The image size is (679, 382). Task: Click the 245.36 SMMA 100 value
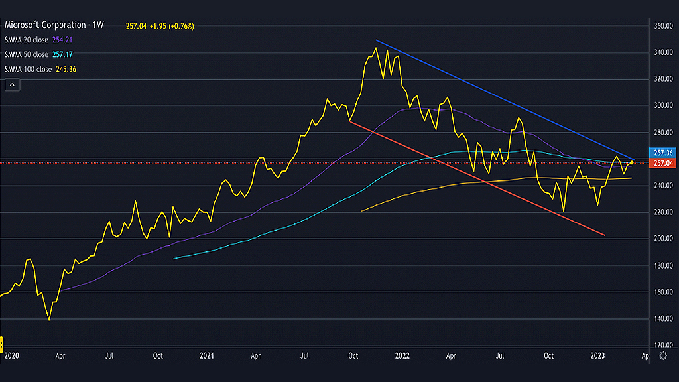(x=66, y=69)
